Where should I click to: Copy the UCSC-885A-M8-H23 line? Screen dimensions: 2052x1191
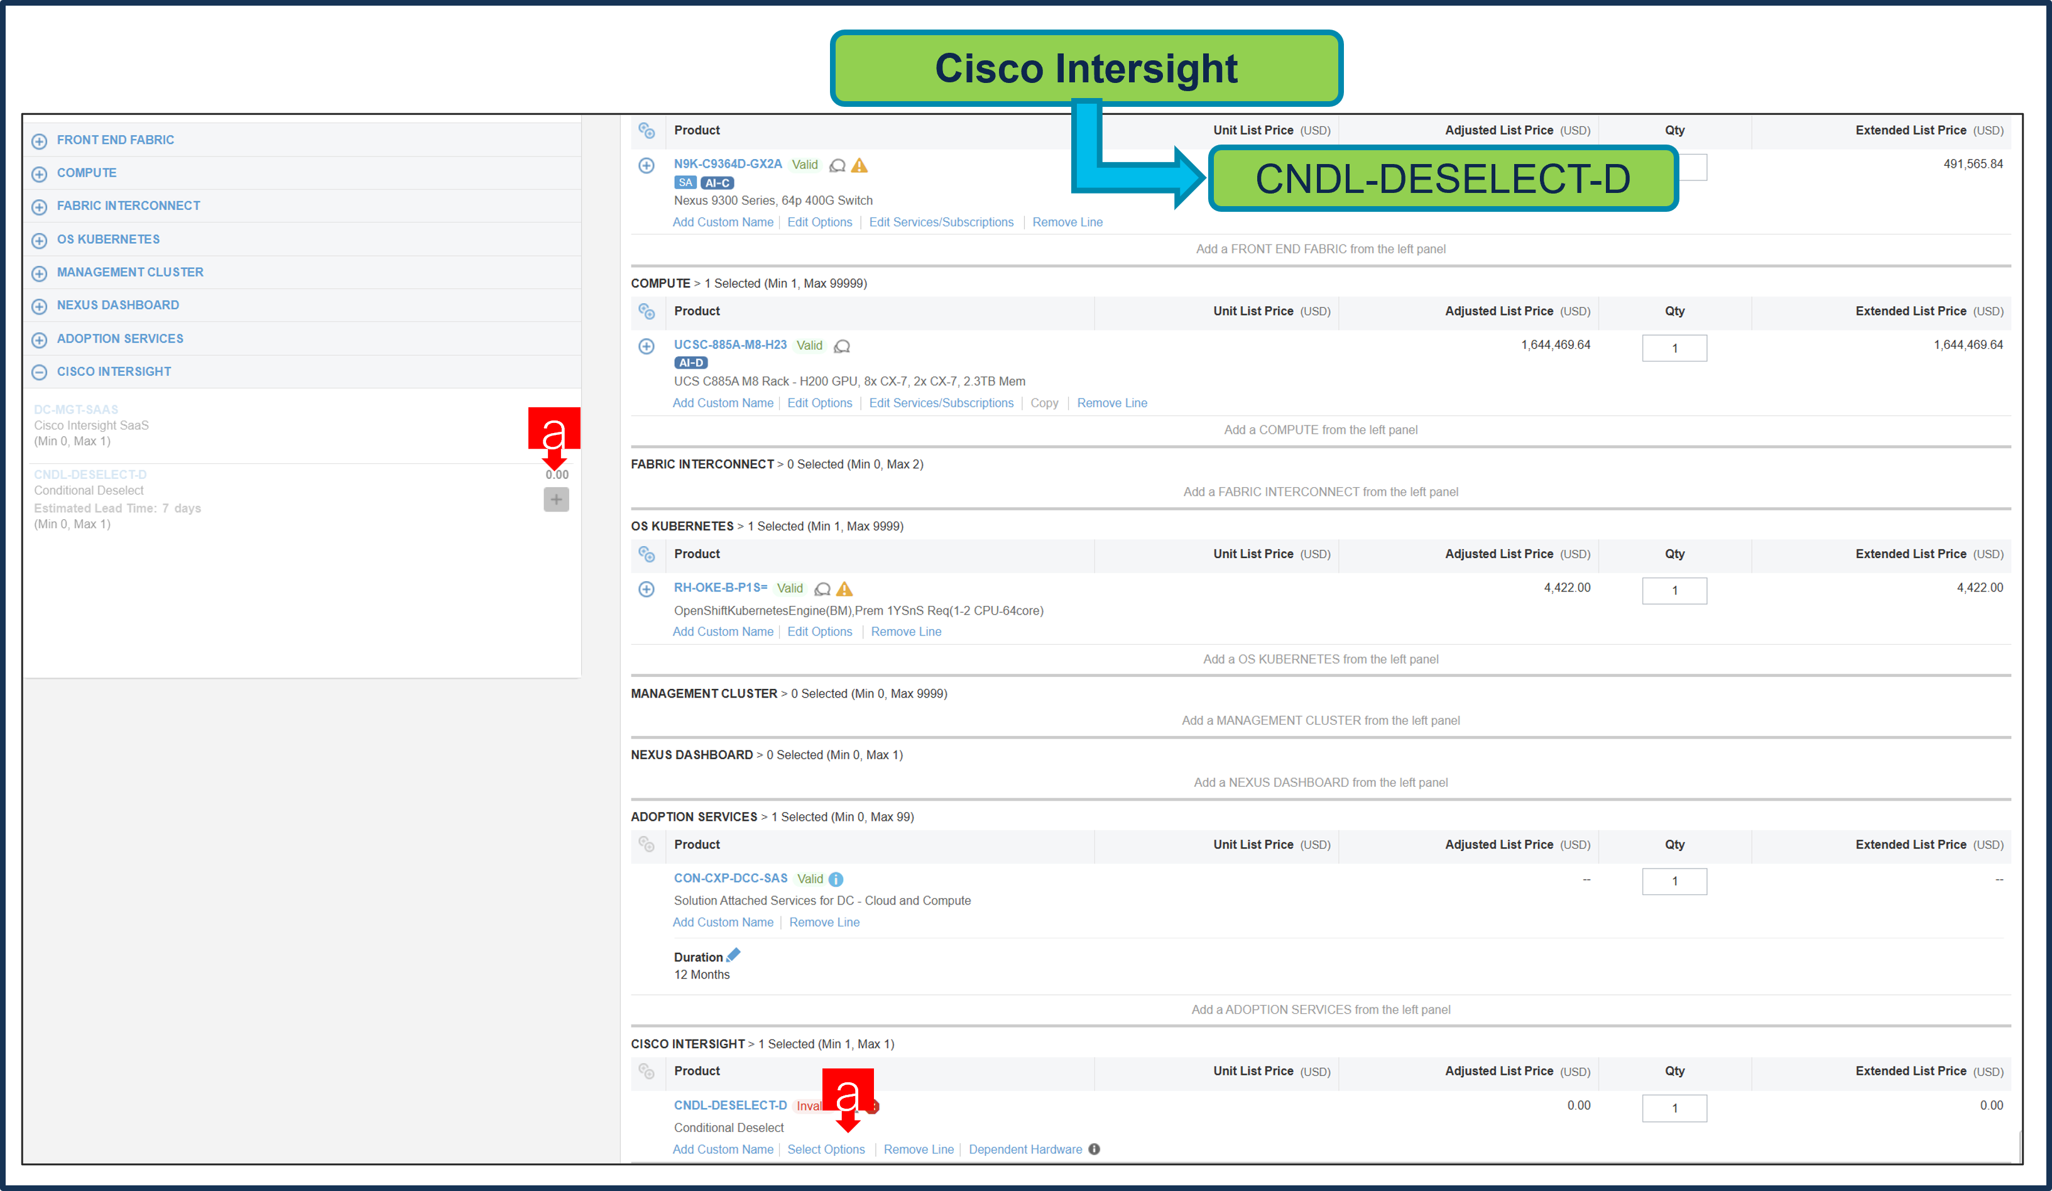pos(1044,403)
